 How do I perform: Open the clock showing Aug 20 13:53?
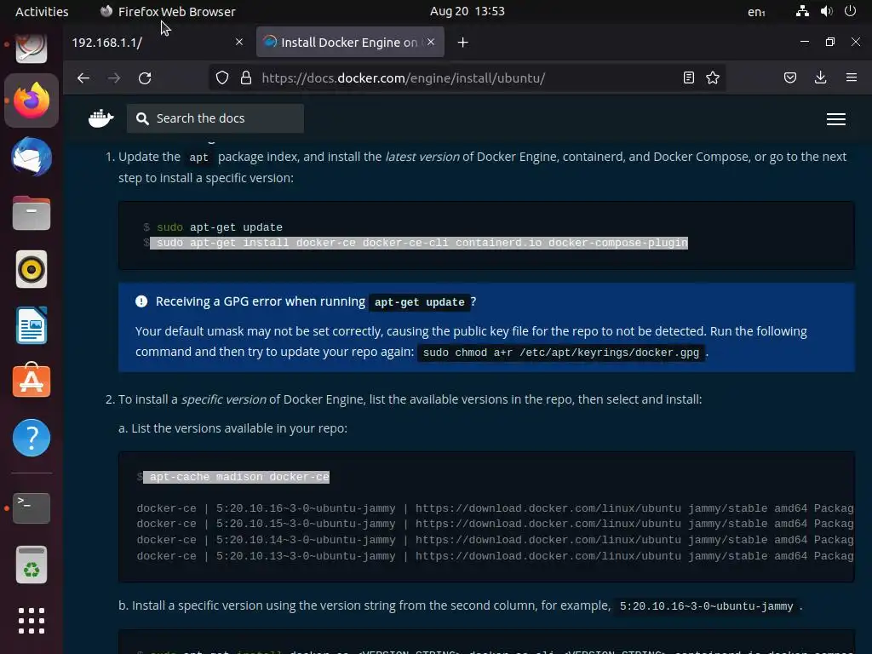coord(468,11)
